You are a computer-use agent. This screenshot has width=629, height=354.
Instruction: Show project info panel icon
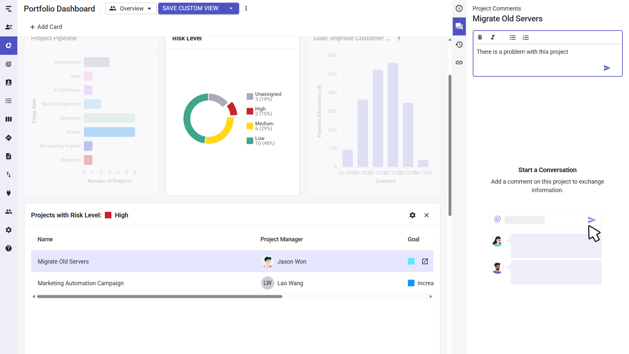(459, 9)
